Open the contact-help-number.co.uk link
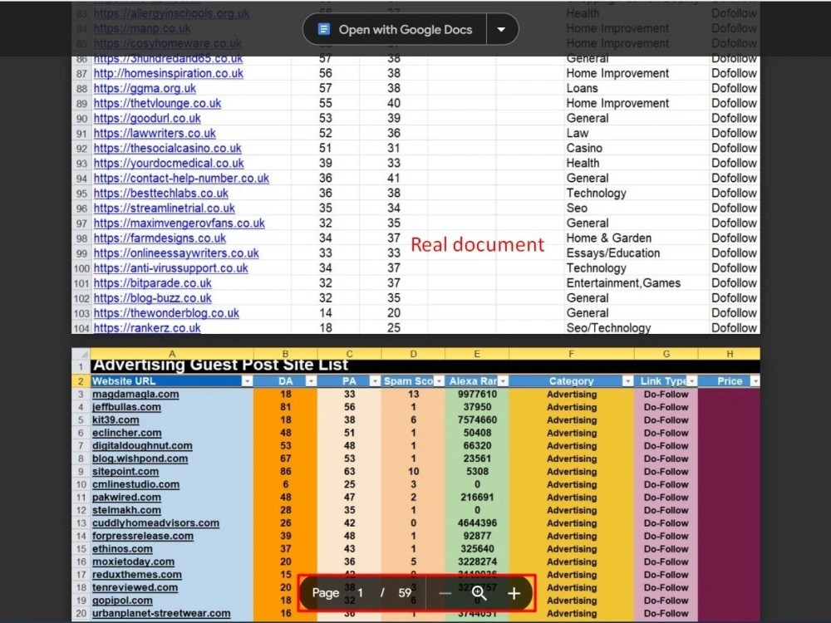Viewport: 831px width, 623px height. pos(181,178)
